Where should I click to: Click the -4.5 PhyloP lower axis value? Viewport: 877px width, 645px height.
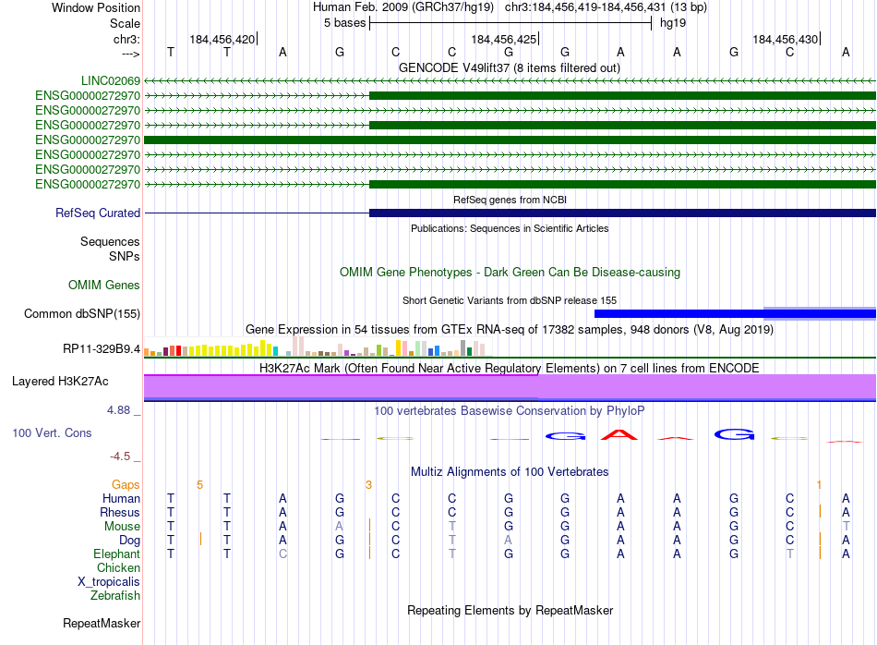(x=120, y=456)
